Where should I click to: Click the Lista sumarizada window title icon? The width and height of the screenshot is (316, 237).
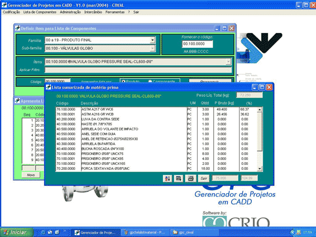48,87
